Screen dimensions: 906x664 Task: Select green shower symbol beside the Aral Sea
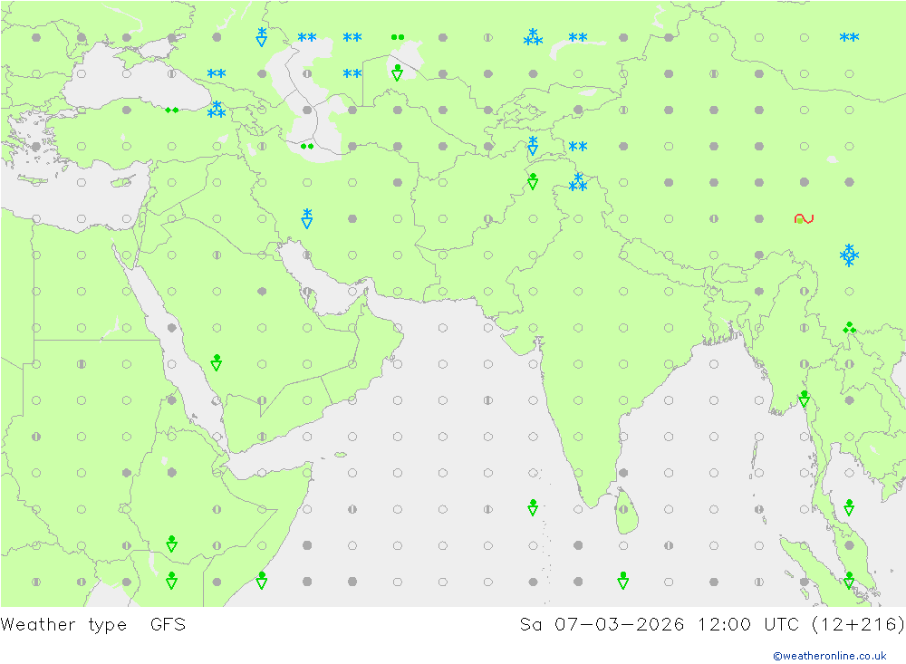click(x=397, y=72)
